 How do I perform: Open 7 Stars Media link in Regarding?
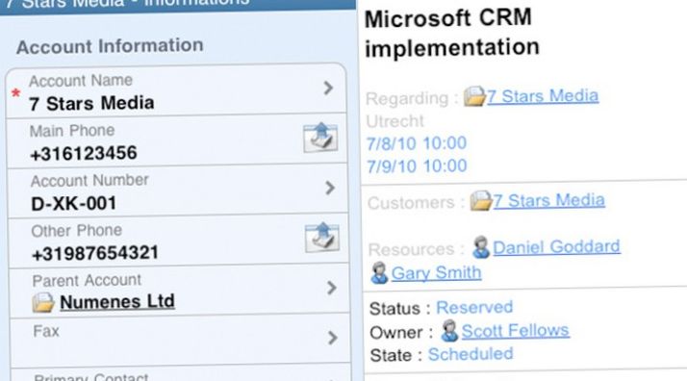pyautogui.click(x=543, y=96)
